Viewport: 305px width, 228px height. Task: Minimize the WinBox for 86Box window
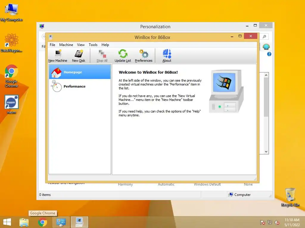pos(232,37)
